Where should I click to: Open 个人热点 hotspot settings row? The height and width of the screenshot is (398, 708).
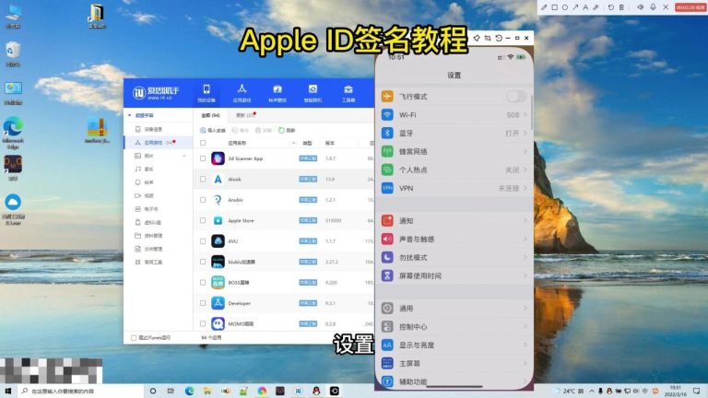[454, 170]
